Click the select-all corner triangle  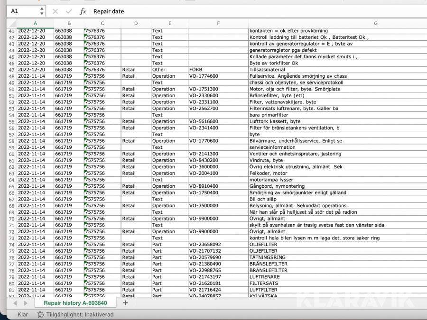[10, 23]
